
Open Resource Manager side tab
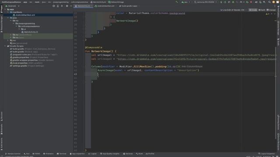(x=2, y=24)
